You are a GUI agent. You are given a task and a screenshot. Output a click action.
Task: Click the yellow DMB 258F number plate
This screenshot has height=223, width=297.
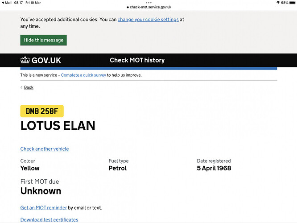42,111
